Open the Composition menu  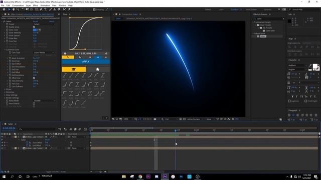click(18, 5)
